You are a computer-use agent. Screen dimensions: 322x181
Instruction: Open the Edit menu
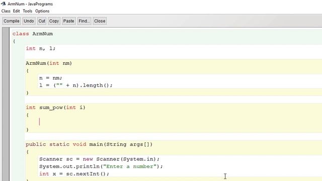(17, 11)
